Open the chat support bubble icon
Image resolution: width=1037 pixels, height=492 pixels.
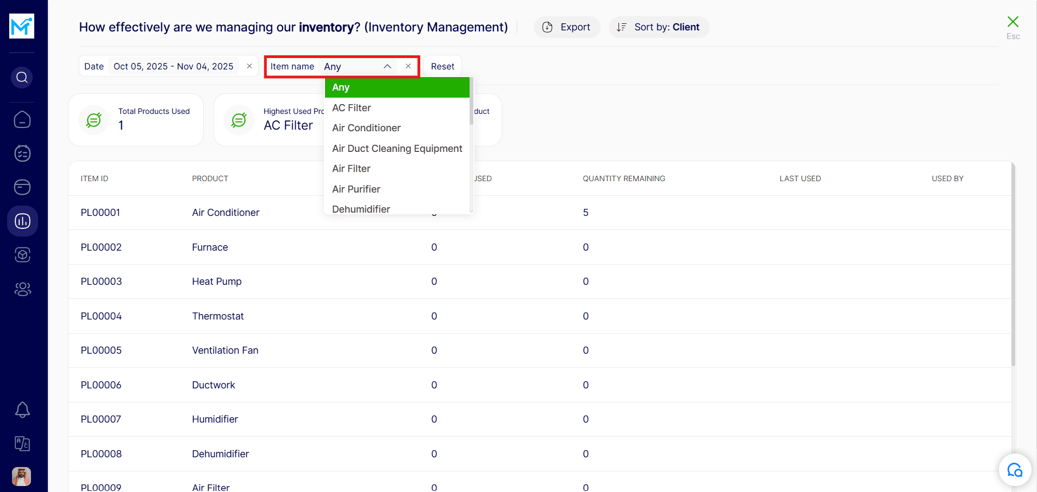pyautogui.click(x=1014, y=470)
